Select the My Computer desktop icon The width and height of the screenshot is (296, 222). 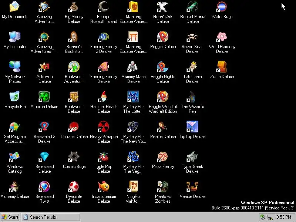pos(15,37)
